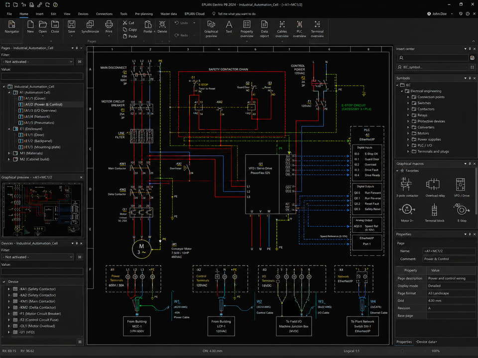Open the File menu
This screenshot has height=358, width=478.
pyautogui.click(x=9, y=14)
